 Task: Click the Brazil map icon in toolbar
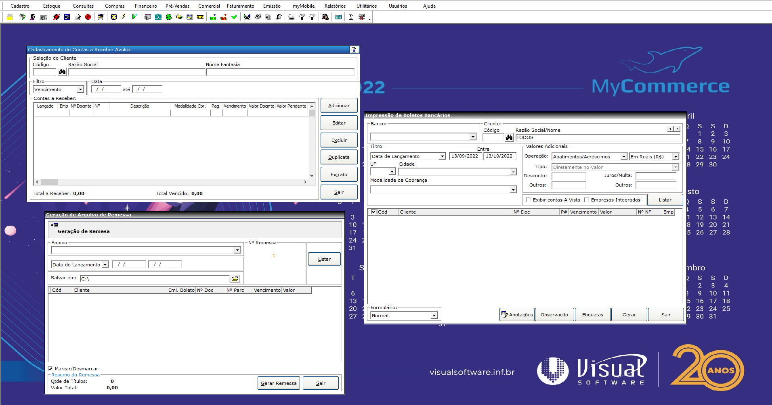tap(23, 17)
